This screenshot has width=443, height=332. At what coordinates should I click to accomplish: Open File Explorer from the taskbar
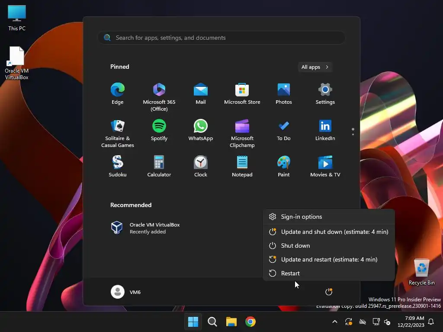(x=231, y=322)
